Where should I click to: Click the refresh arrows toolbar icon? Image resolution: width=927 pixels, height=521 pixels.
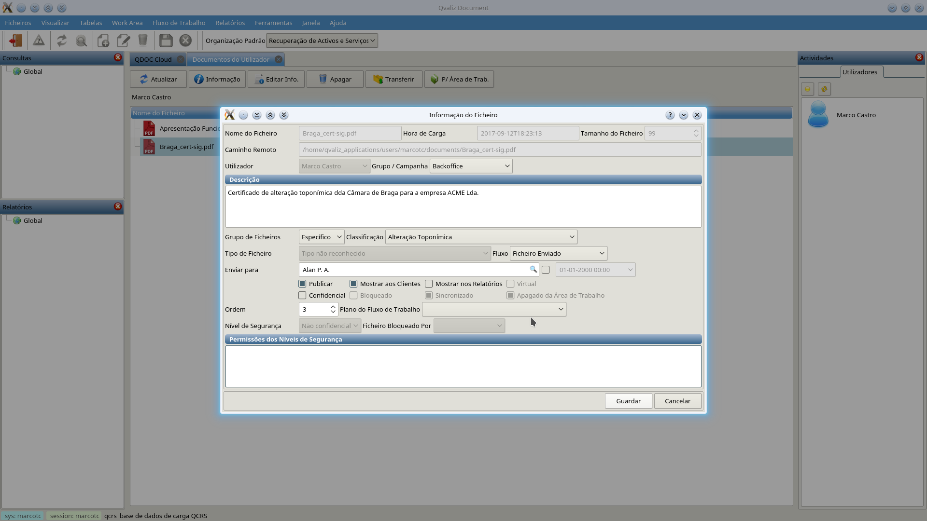[x=61, y=41]
